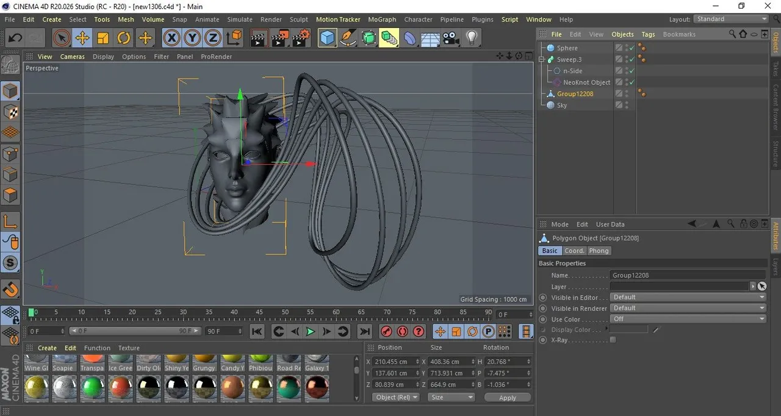This screenshot has height=416, width=781.
Task: Open the viewport Cameras menu
Action: point(72,57)
